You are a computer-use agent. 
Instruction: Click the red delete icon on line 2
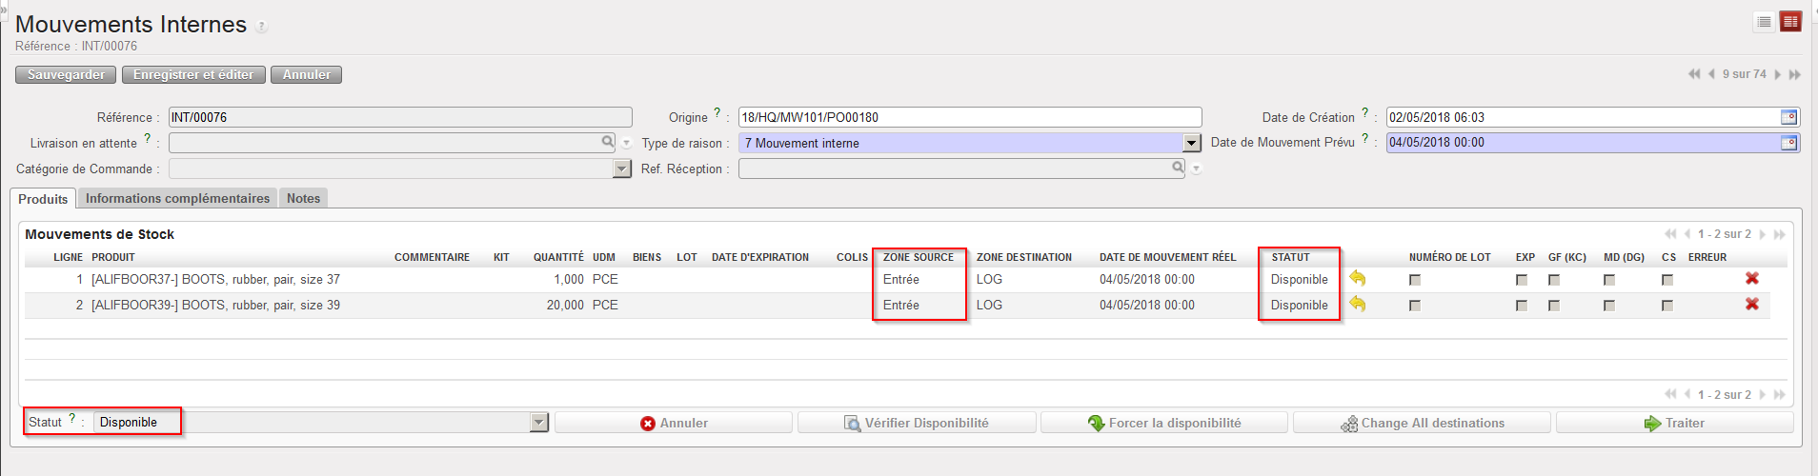click(1751, 305)
